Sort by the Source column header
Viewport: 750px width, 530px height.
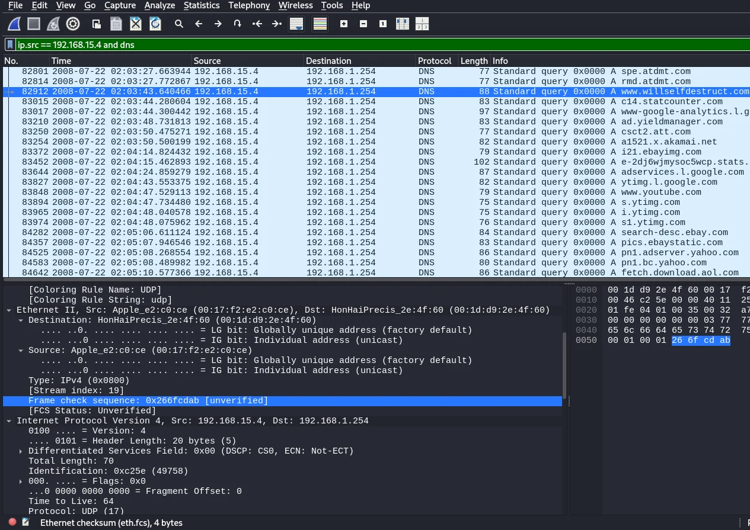[x=248, y=60]
